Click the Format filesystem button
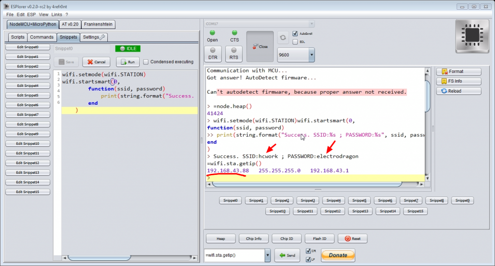495x266 pixels. tap(459, 71)
